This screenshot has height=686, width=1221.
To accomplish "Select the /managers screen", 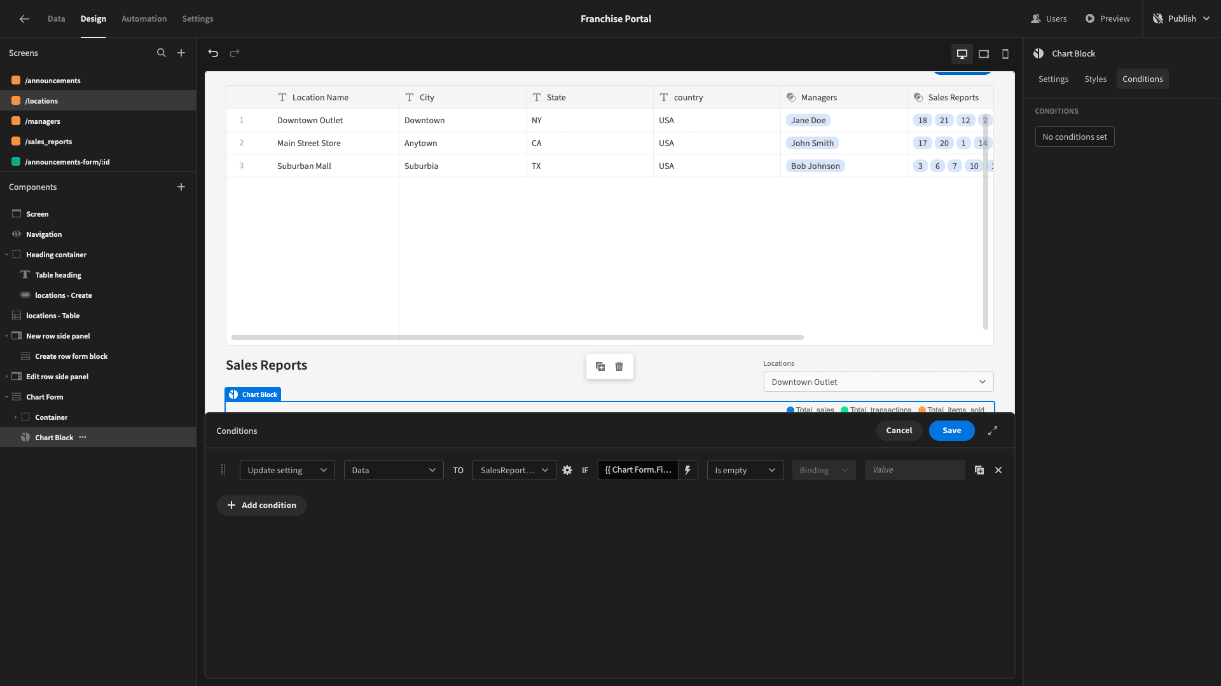I will [x=98, y=121].
